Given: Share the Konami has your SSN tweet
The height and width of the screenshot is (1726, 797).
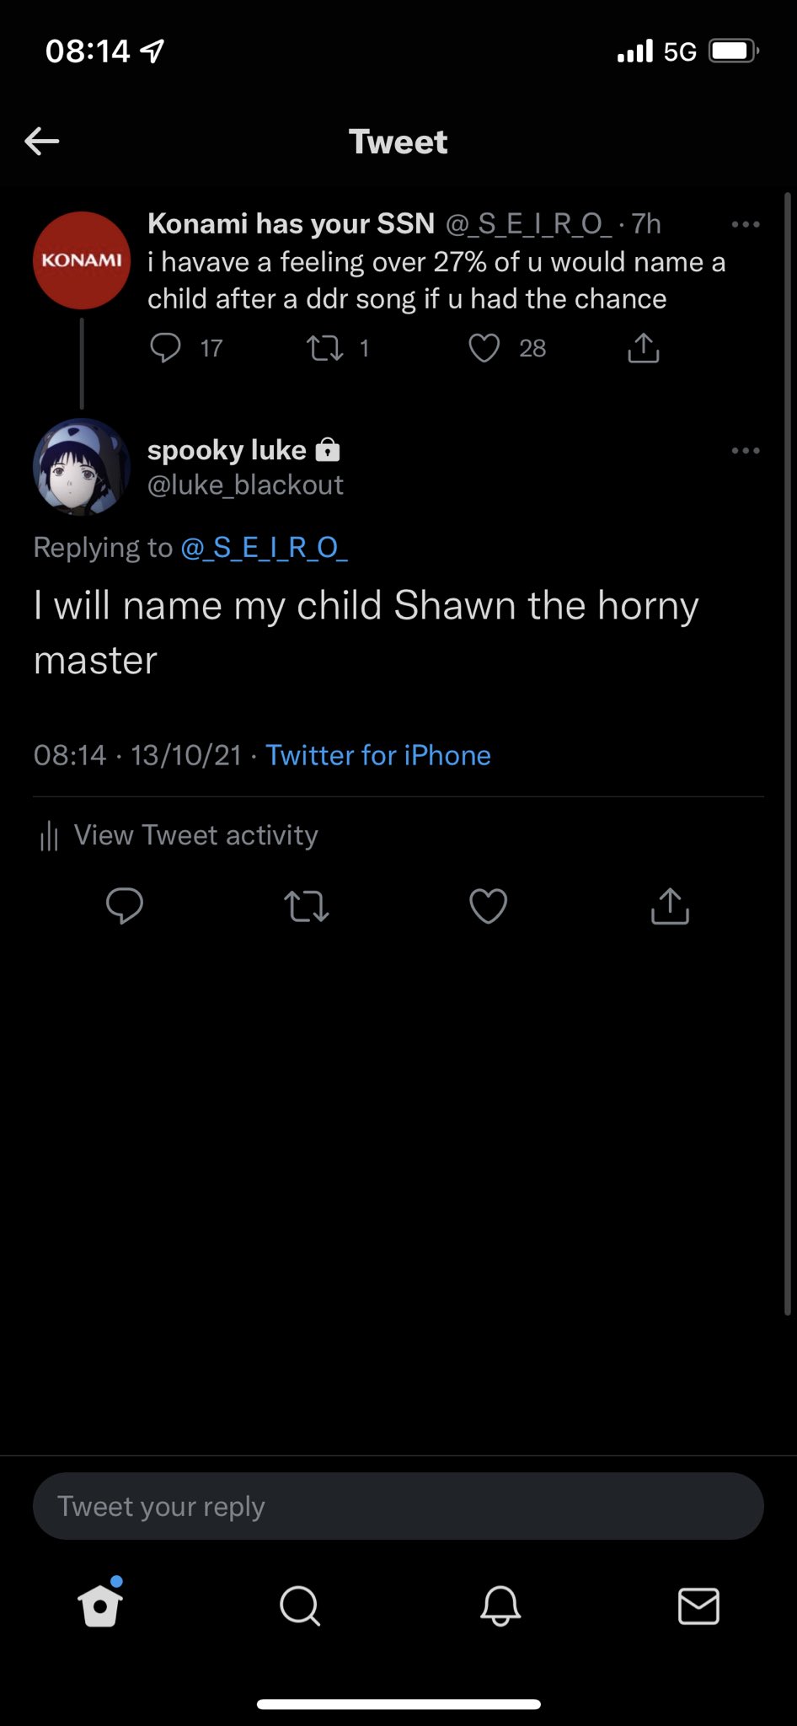Looking at the screenshot, I should point(644,347).
